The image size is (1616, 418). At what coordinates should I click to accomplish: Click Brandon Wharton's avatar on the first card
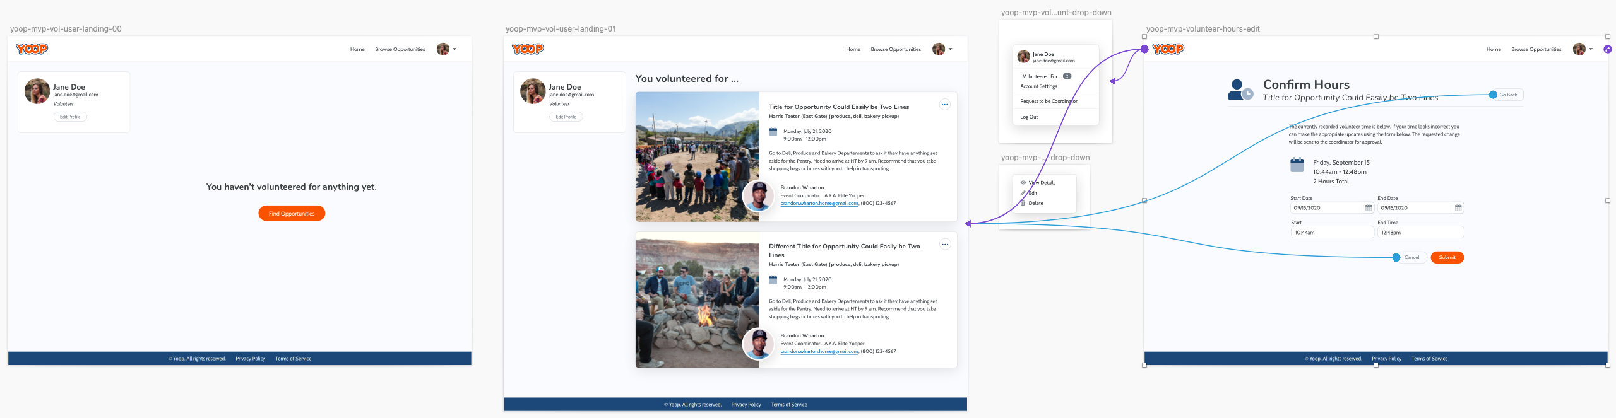[x=758, y=196]
